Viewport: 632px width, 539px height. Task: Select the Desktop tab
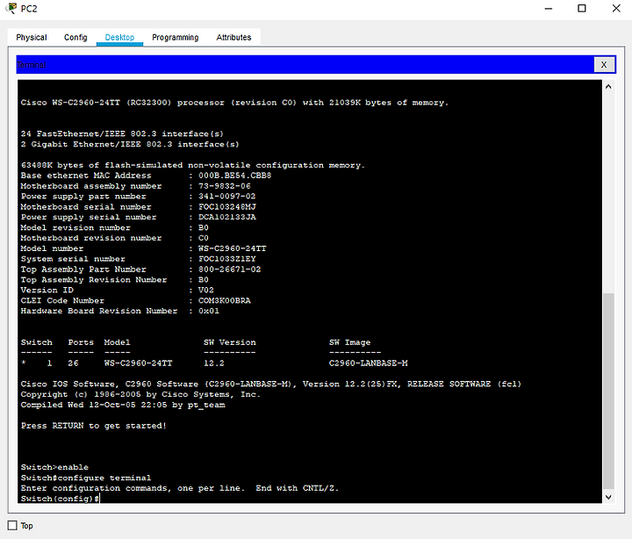coord(119,38)
